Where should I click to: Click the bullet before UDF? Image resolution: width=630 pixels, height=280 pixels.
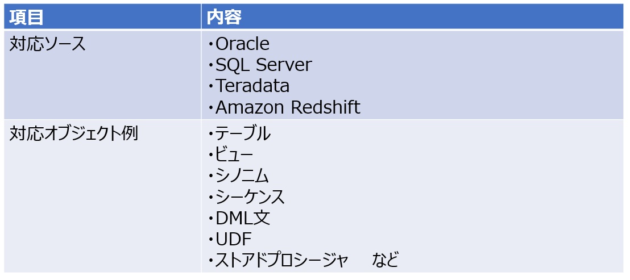tap(210, 240)
